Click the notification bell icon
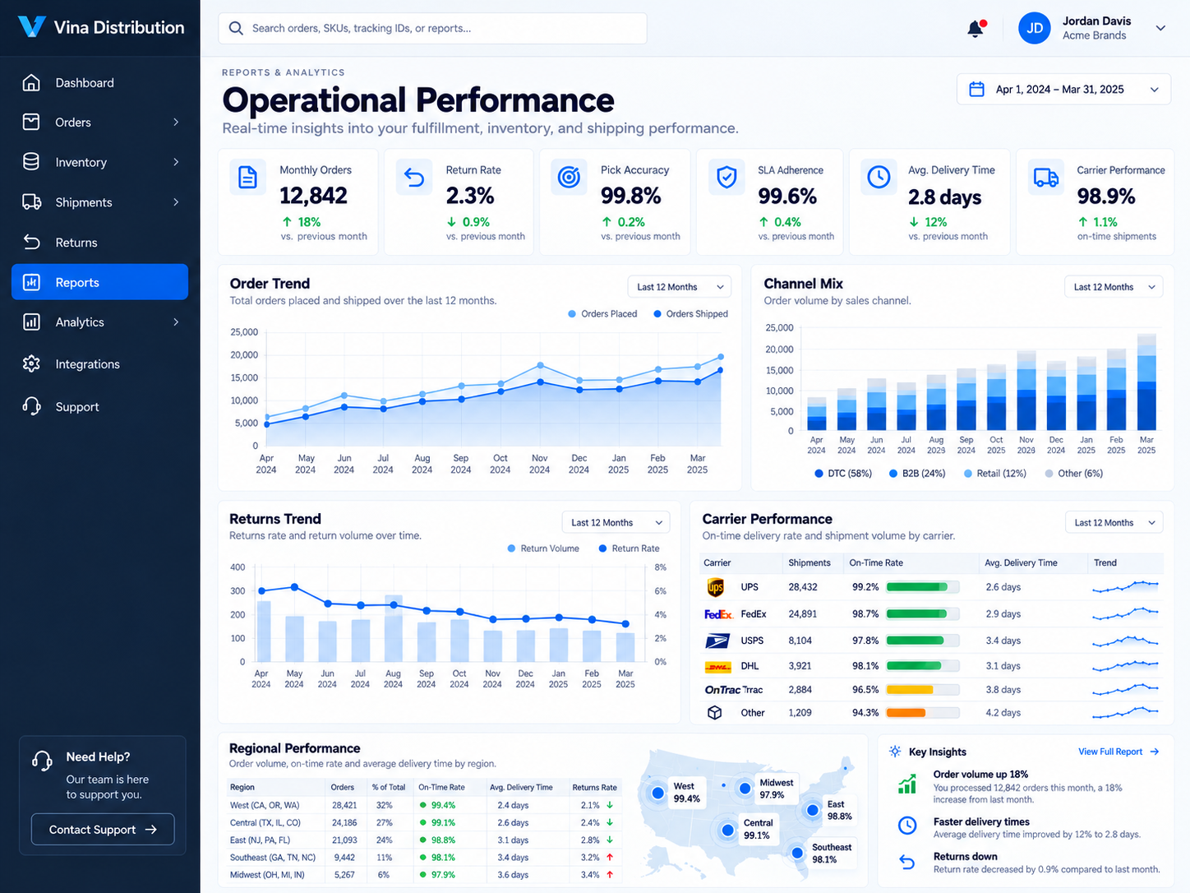 click(976, 29)
